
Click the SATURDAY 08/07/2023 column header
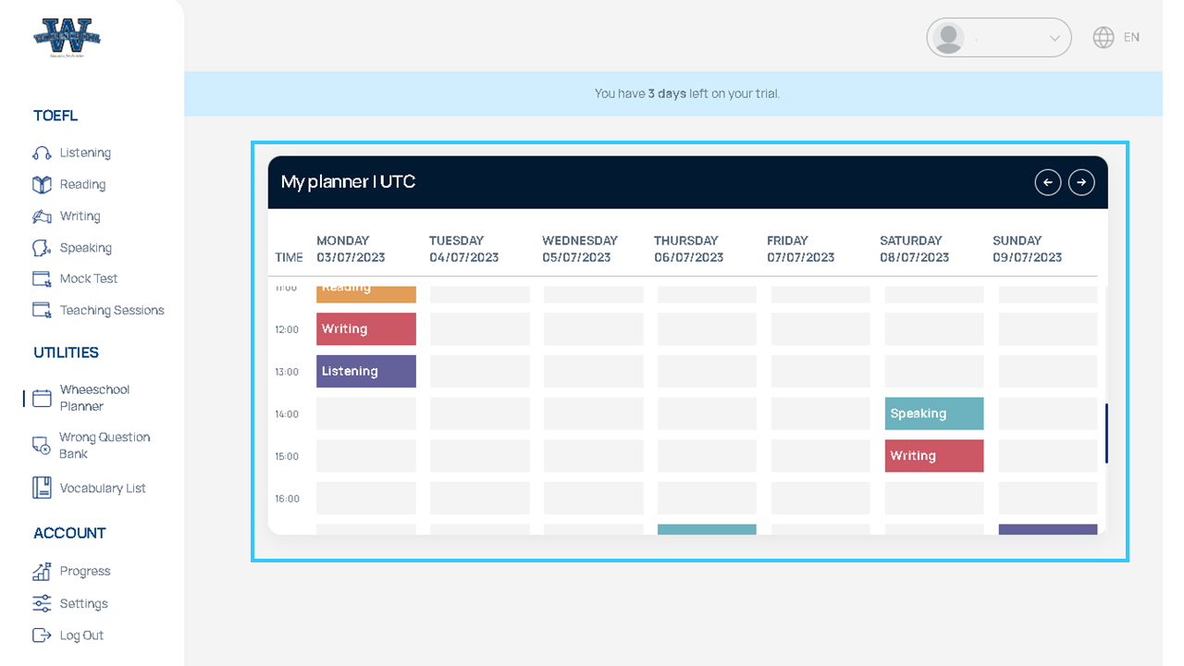click(914, 249)
